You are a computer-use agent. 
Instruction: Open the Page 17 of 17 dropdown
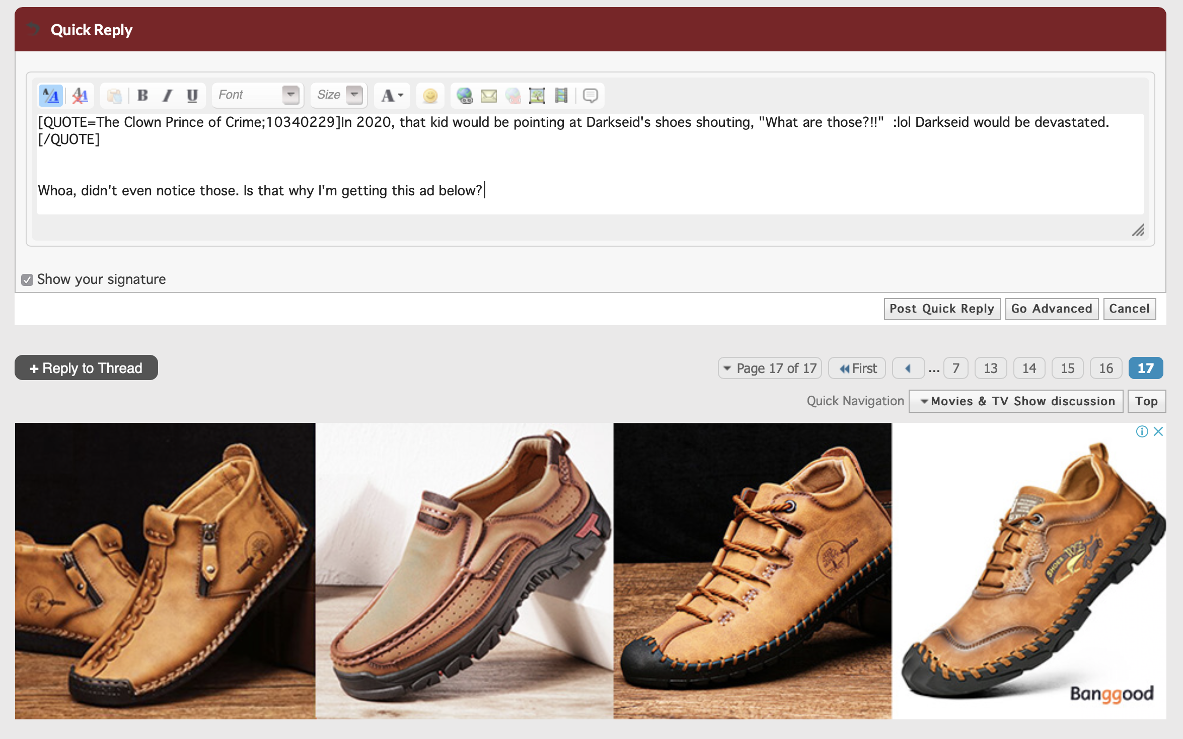[x=770, y=368]
